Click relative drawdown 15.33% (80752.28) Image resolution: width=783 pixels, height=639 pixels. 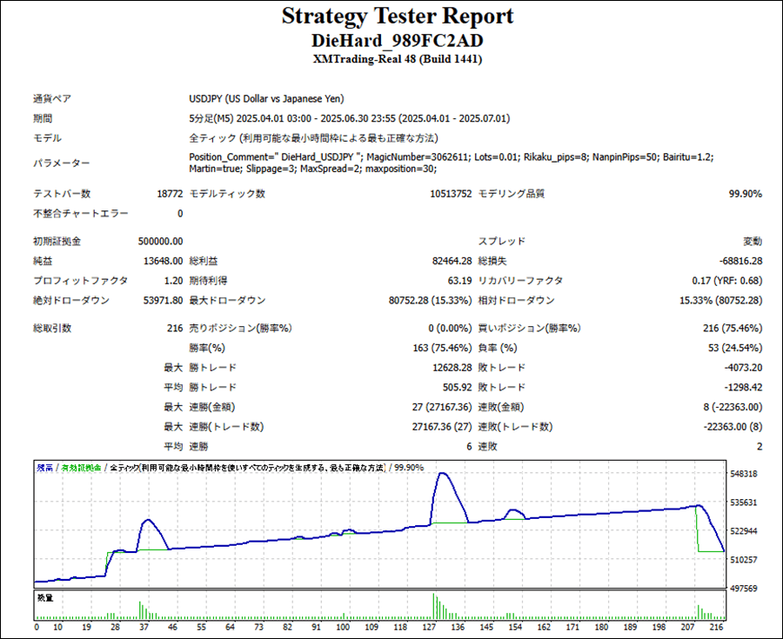tap(720, 300)
